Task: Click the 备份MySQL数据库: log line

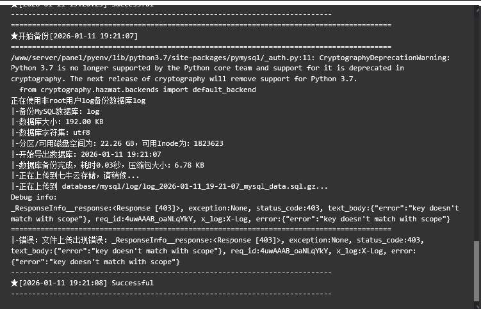Action: click(x=56, y=111)
